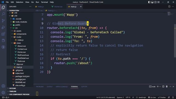Viewport: 176px width, 99px height.
Task: Open notifications bell in status bar
Action: click(x=173, y=97)
